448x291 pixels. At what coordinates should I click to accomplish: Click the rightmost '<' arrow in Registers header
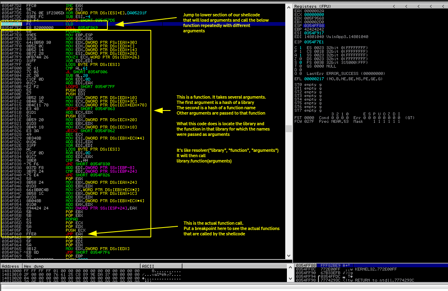pos(443,6)
